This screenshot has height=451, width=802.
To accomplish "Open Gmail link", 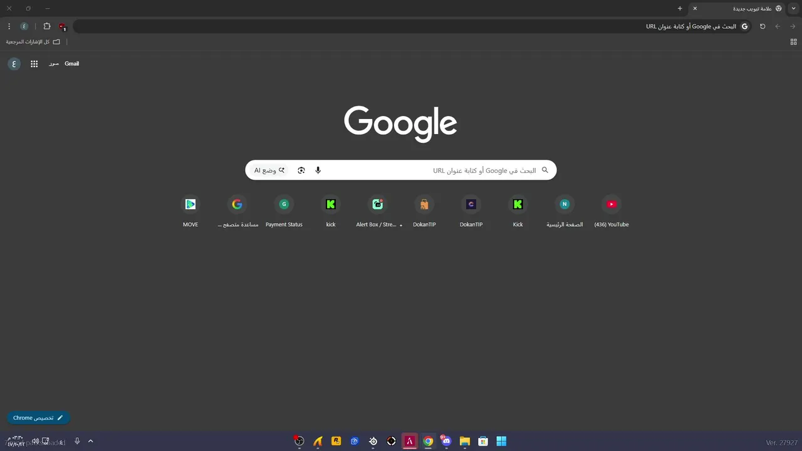I will tap(72, 64).
